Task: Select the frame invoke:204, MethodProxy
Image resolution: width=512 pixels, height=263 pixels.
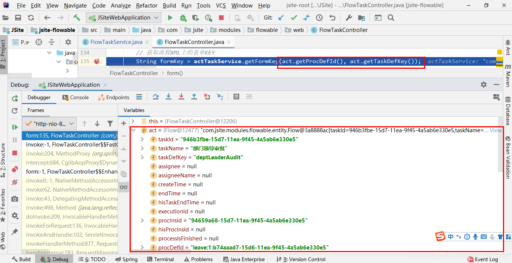Action: (70, 154)
